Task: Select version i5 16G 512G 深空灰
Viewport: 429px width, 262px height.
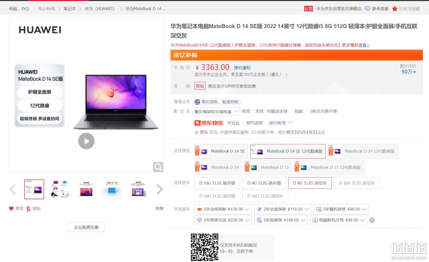Action: [356, 183]
